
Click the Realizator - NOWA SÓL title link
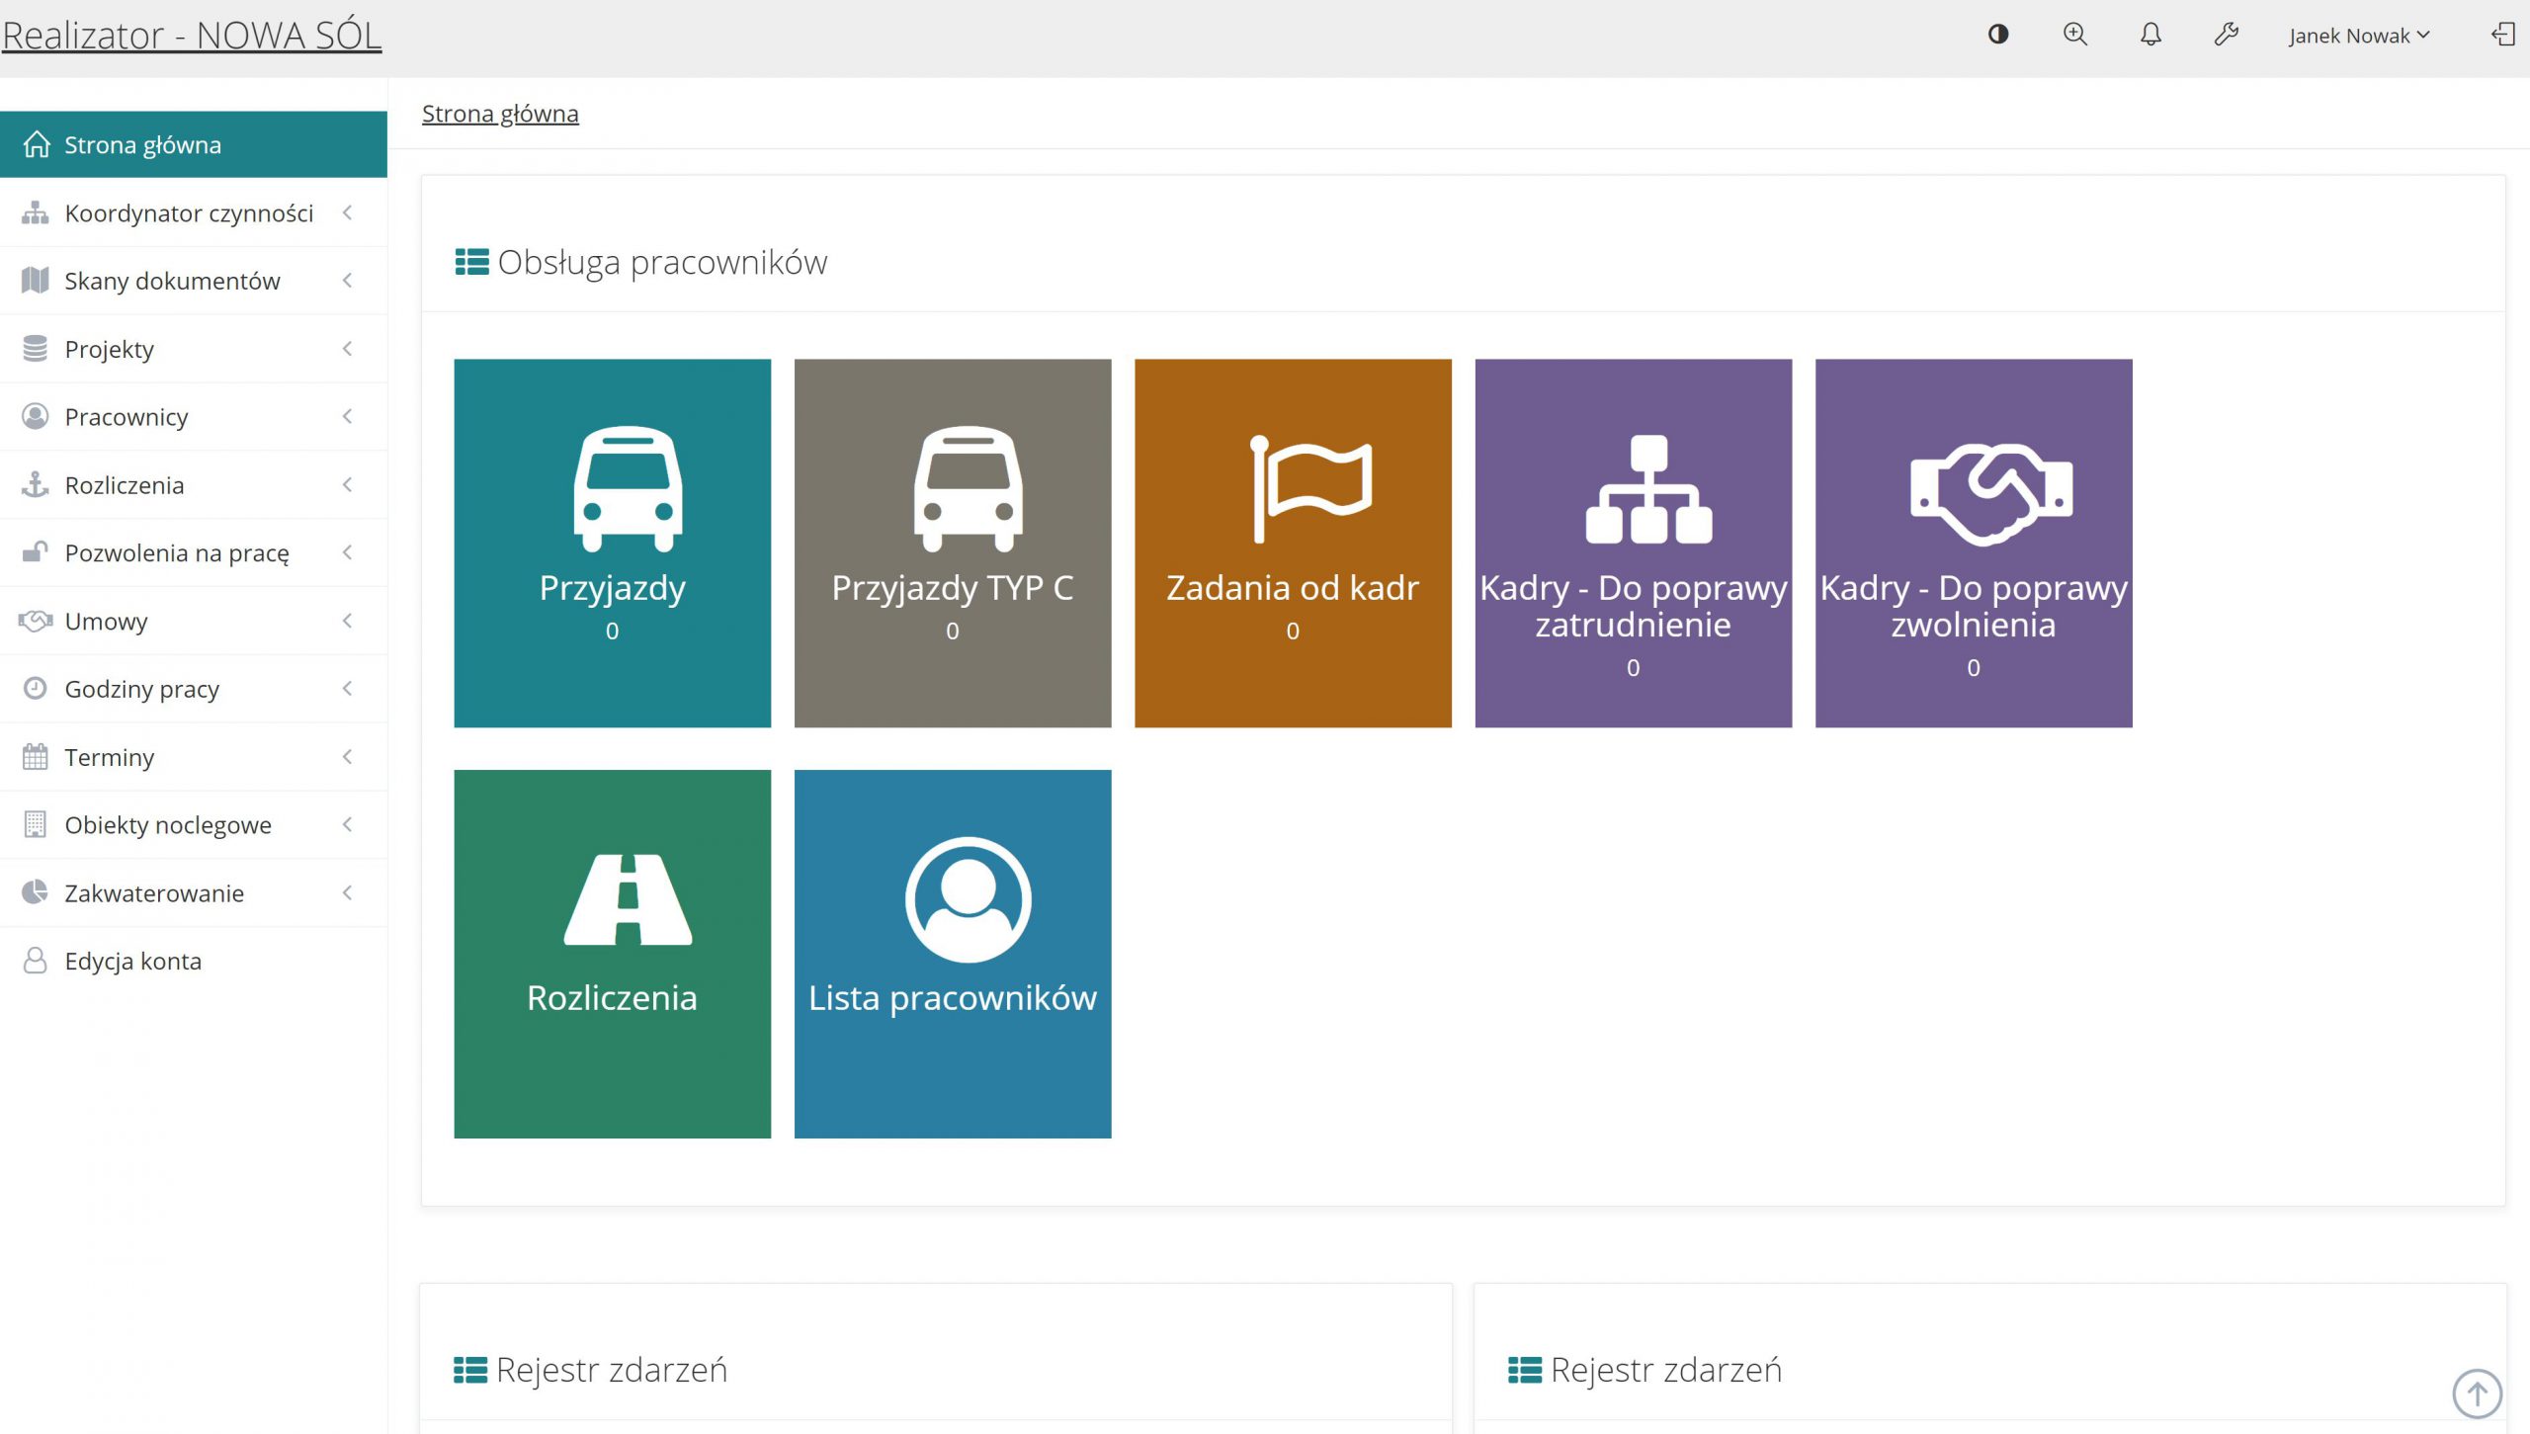[x=192, y=35]
